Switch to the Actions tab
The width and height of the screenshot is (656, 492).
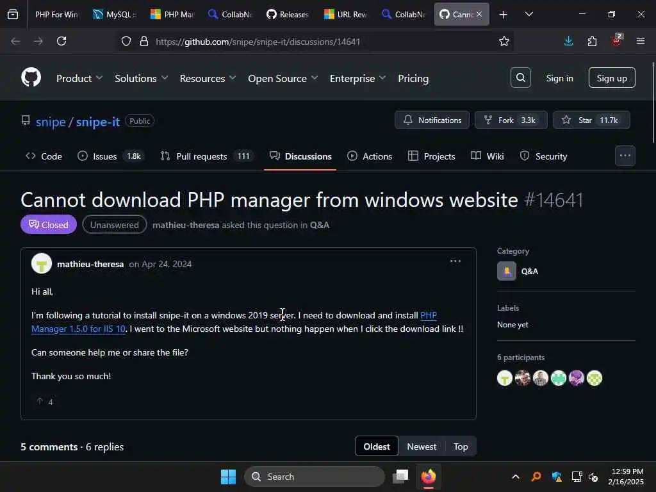[370, 156]
